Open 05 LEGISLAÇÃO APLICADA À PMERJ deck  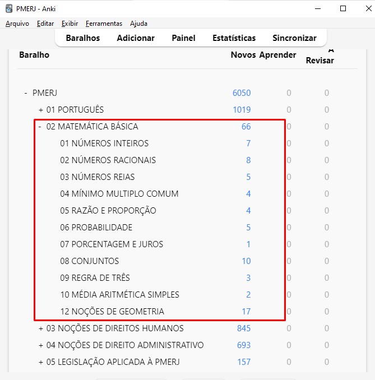click(113, 362)
